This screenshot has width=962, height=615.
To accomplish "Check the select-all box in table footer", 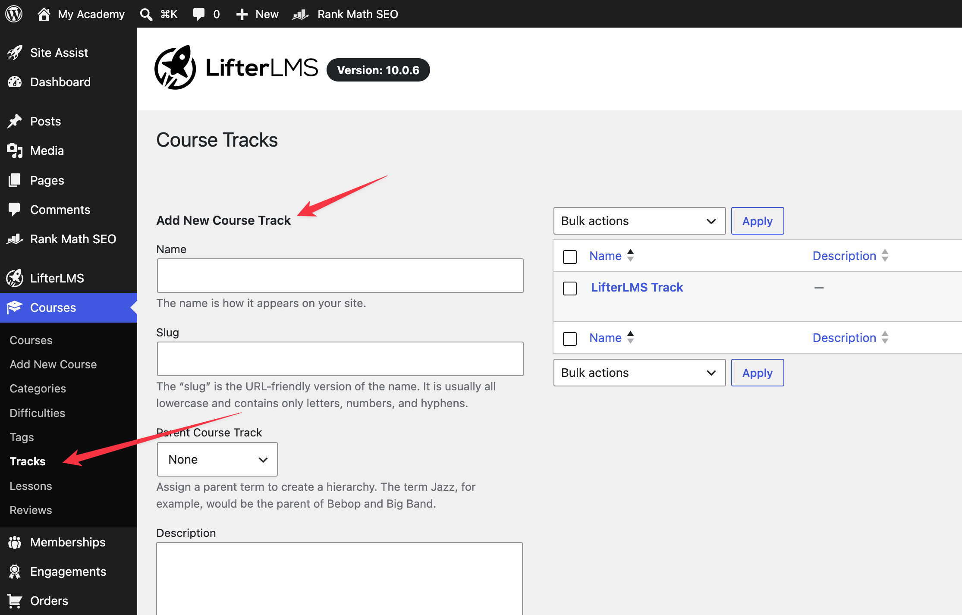I will [x=570, y=339].
